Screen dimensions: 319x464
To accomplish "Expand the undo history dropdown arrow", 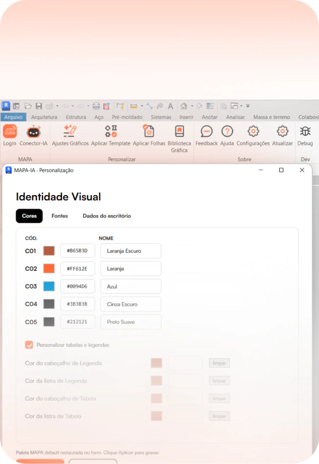I will [73, 106].
